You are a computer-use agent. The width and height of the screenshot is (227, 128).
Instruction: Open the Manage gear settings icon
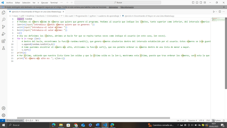[3, 115]
